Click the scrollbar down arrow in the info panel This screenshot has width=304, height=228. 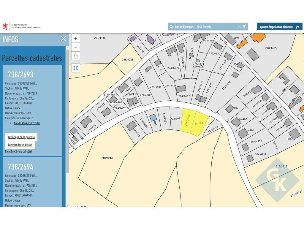tap(67, 205)
